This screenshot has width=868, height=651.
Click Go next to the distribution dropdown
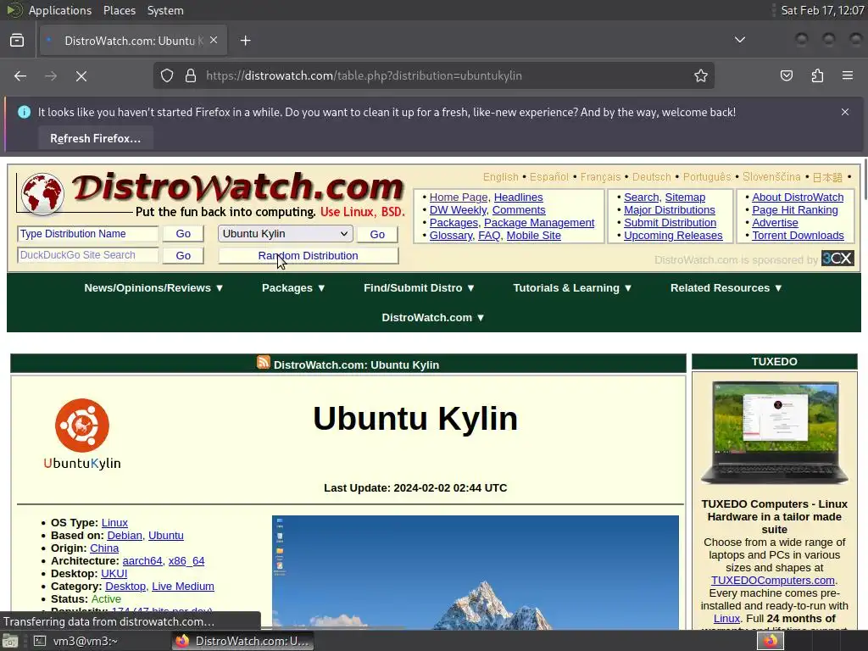(x=377, y=234)
